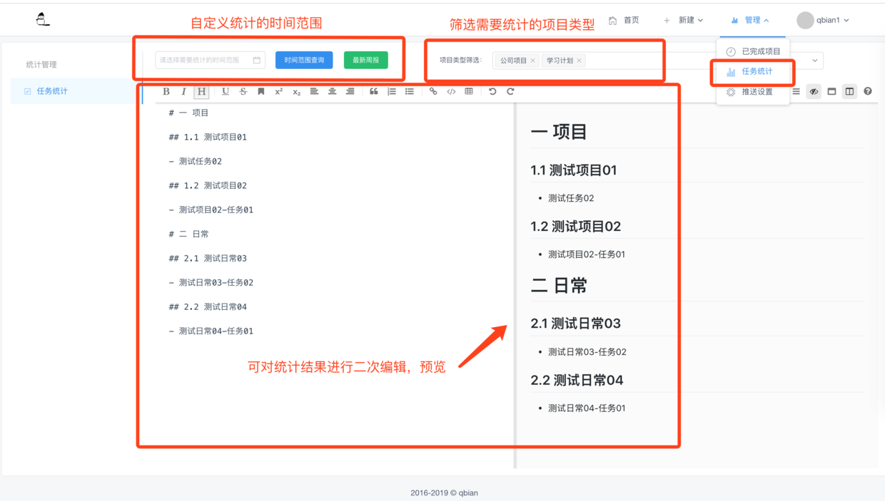Toggle the preview eye icon
885x501 pixels.
[814, 91]
